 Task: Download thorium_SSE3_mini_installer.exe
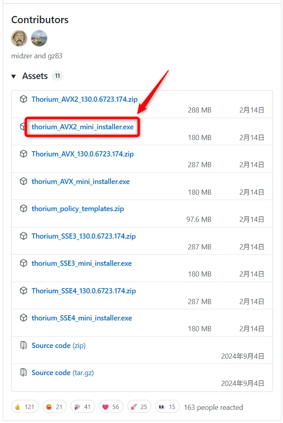(x=81, y=263)
